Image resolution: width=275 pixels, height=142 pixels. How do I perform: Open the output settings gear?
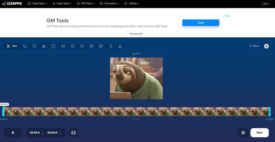[x=243, y=132]
